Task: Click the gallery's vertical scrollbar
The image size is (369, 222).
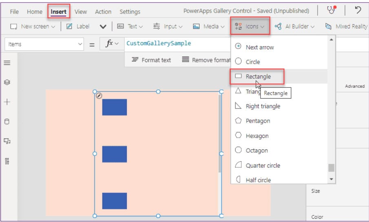Action: tap(220, 133)
